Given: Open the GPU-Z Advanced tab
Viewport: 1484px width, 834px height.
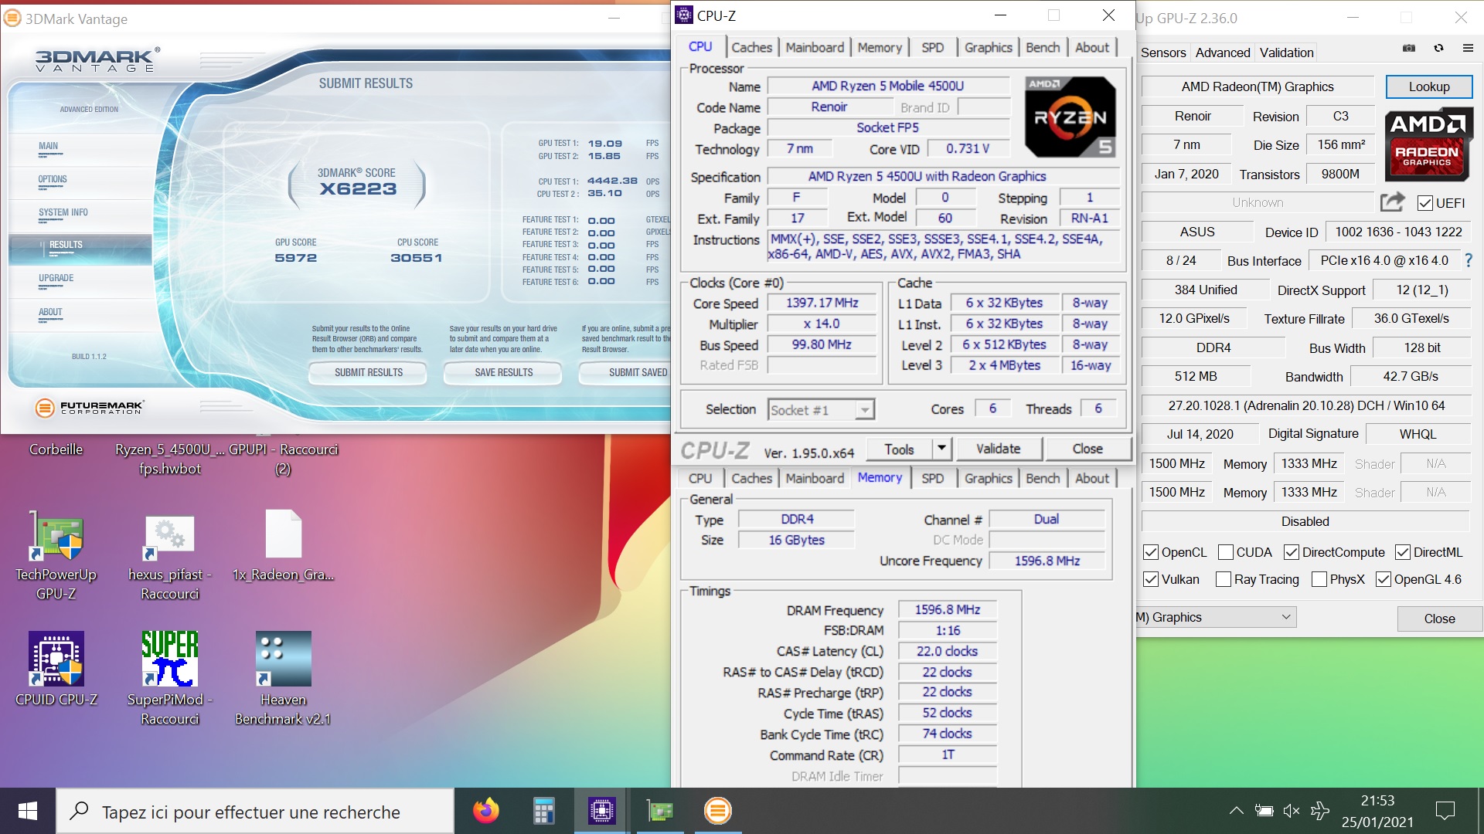Looking at the screenshot, I should tap(1222, 53).
